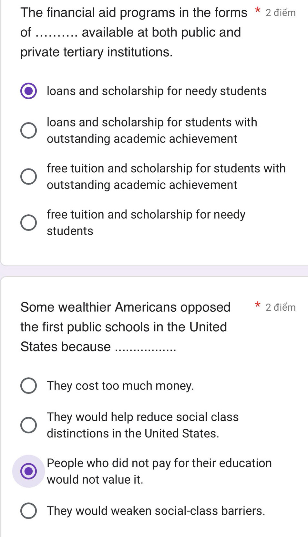The width and height of the screenshot is (308, 537).
Task: Click answer text 'They would weaken social-class barriers.'
Action: coord(156,511)
